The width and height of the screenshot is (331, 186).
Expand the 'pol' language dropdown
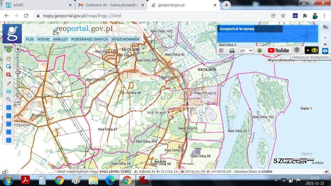[x=246, y=50]
